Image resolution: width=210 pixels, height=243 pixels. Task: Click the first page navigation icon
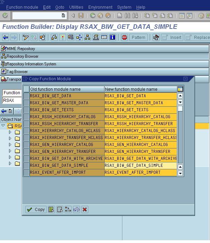(x=147, y=16)
